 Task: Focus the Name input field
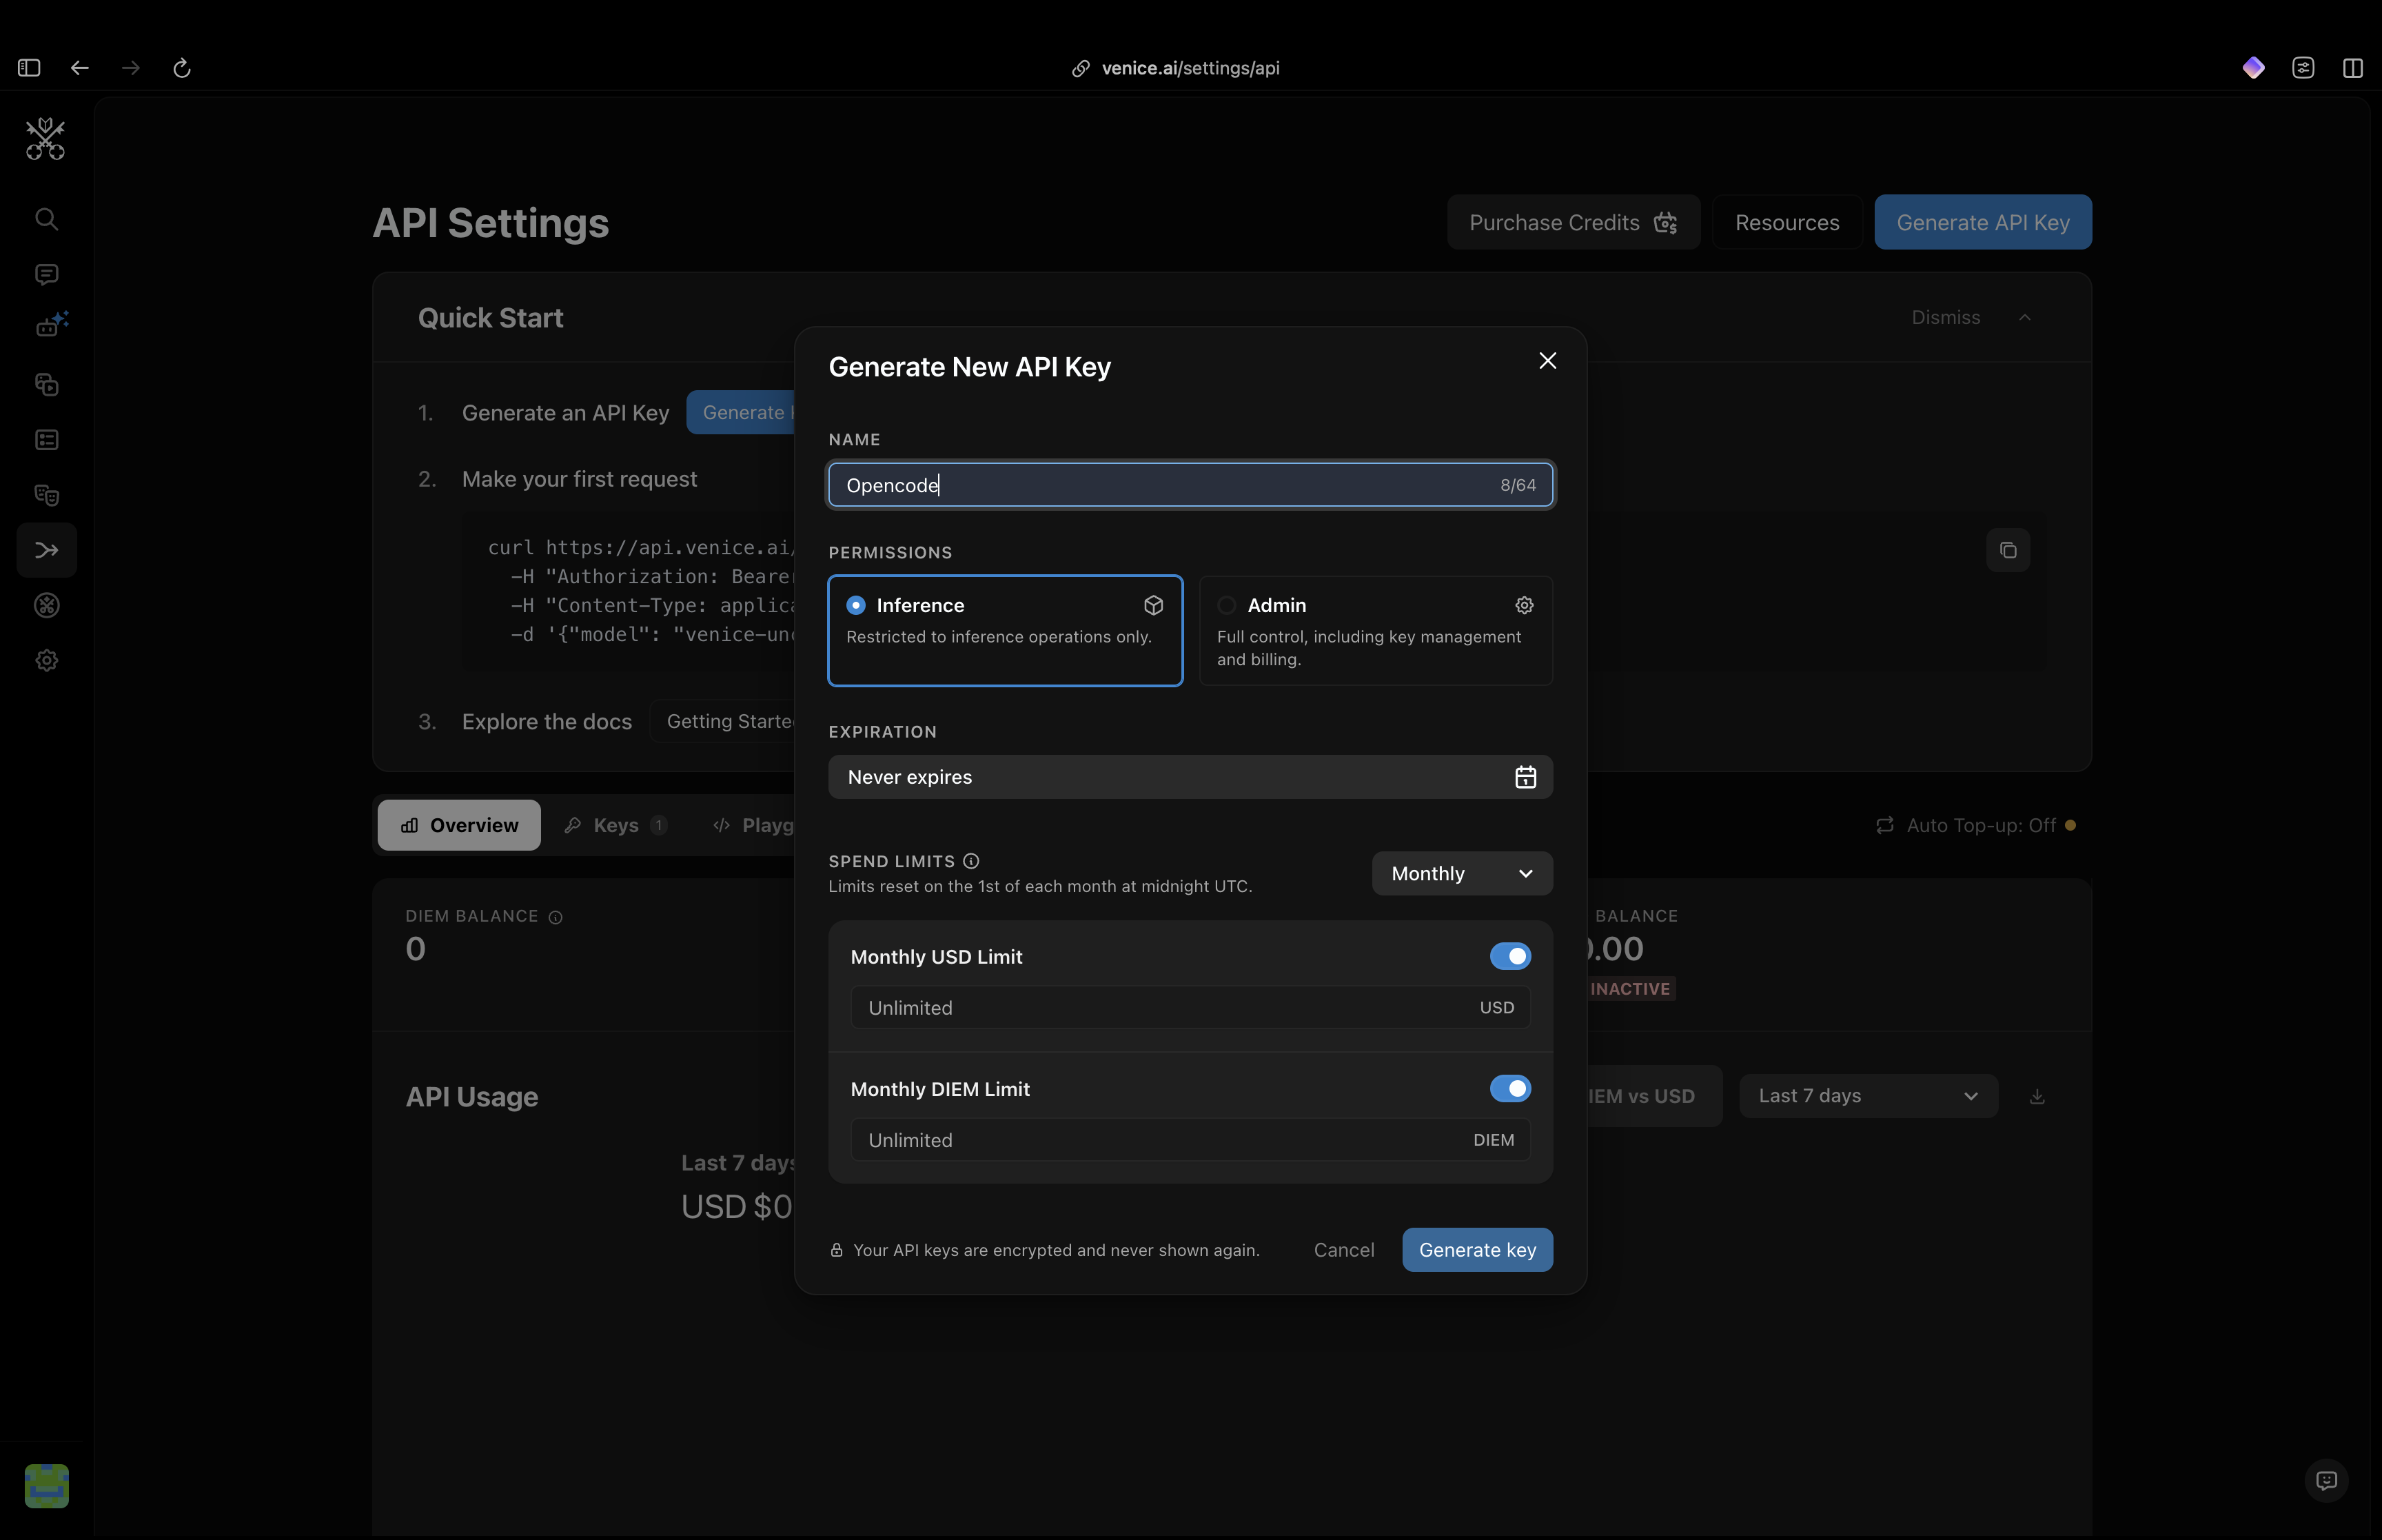click(1190, 485)
